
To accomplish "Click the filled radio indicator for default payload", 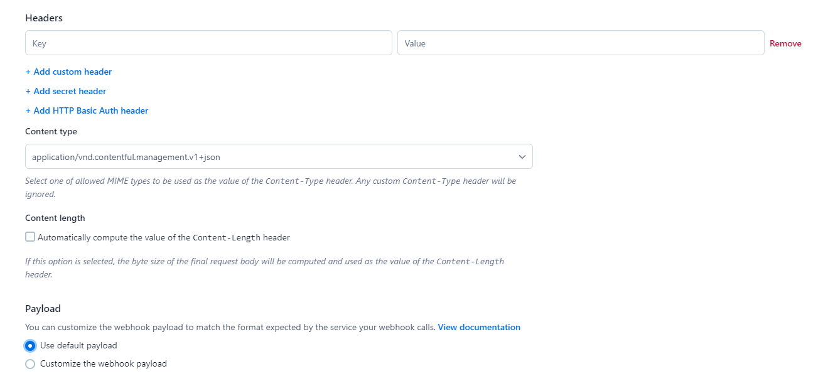I will tap(30, 345).
